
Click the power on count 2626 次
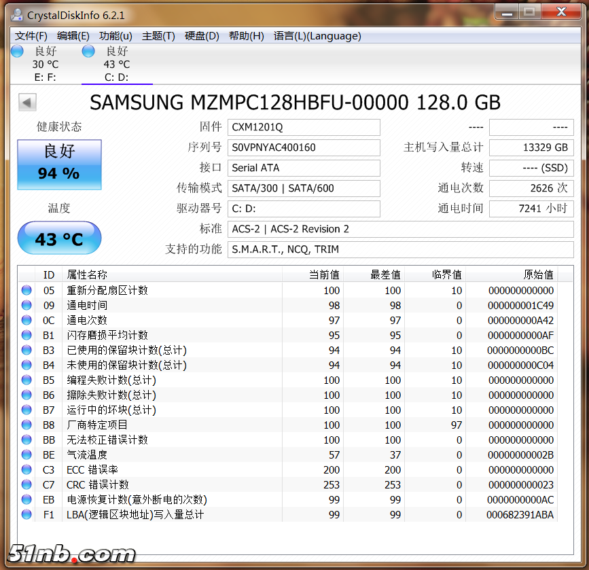tap(531, 188)
